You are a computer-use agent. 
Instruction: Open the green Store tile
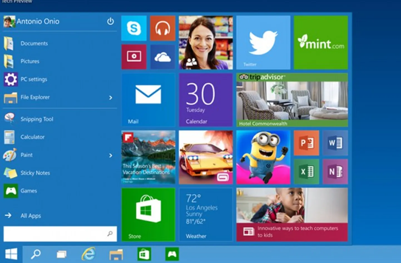[x=148, y=215]
